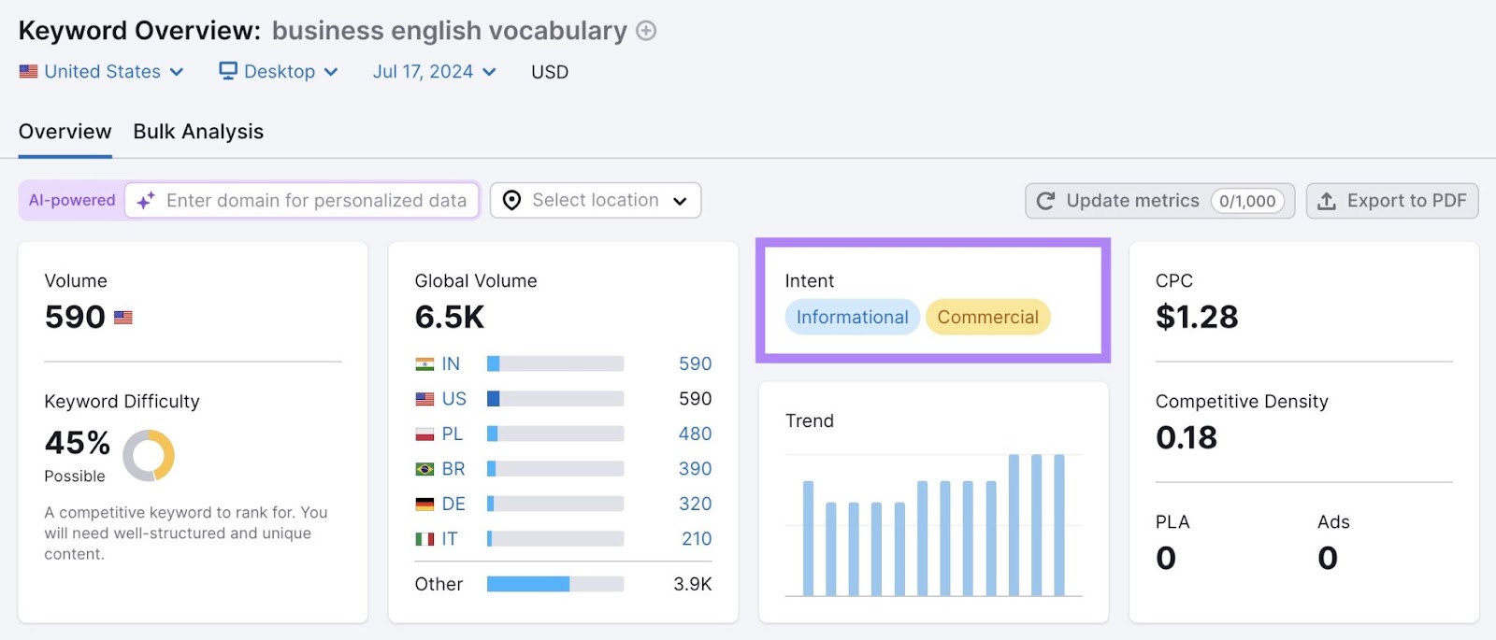Open the Desktop device dropdown
The image size is (1496, 640).
click(x=279, y=72)
